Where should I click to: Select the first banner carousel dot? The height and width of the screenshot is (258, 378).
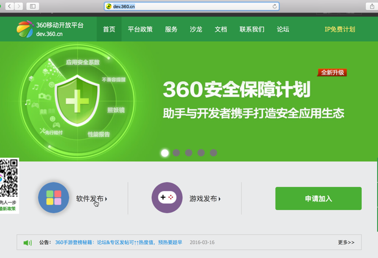point(165,153)
